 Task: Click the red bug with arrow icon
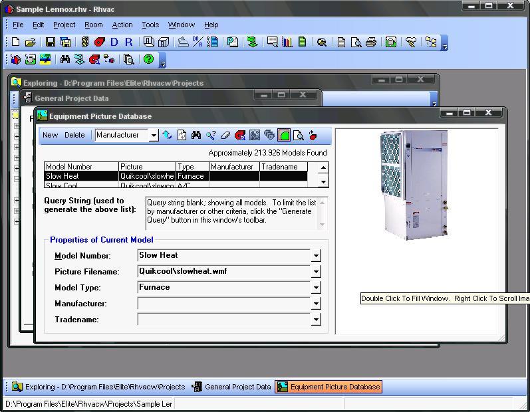313,136
